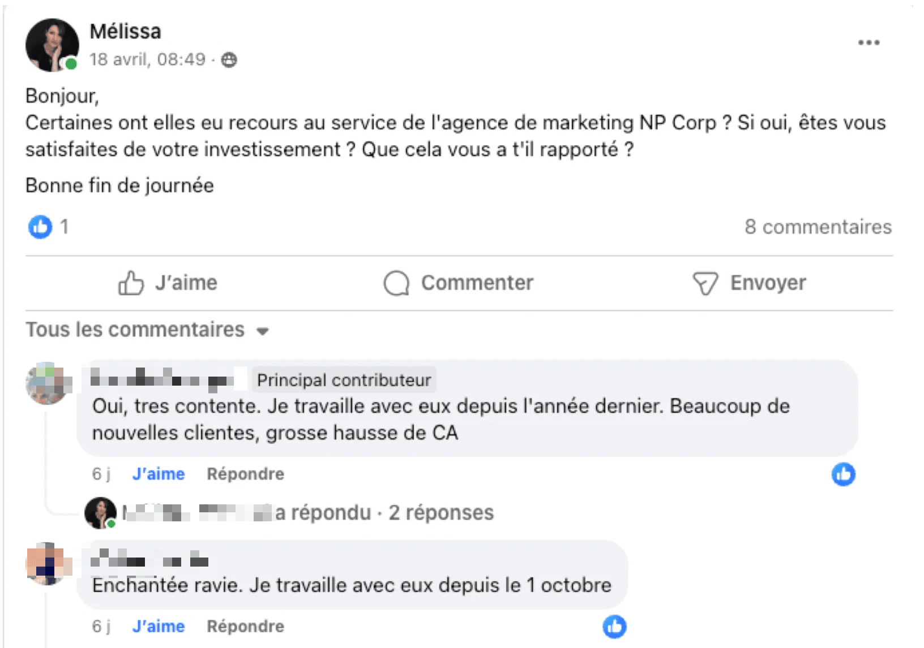View like reaction on 'Enchantée ravie' comment
Image resolution: width=924 pixels, height=648 pixels.
coord(614,627)
